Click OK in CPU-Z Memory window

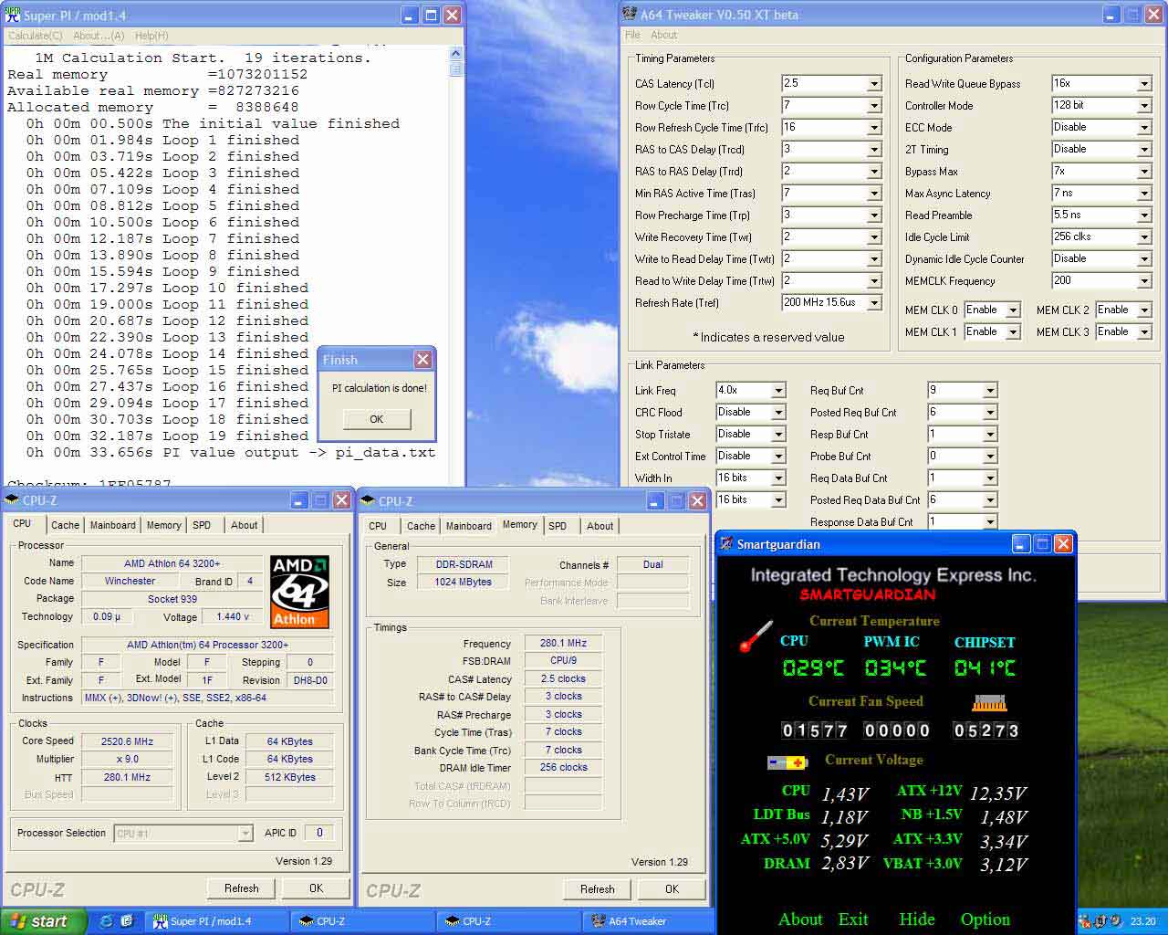672,888
